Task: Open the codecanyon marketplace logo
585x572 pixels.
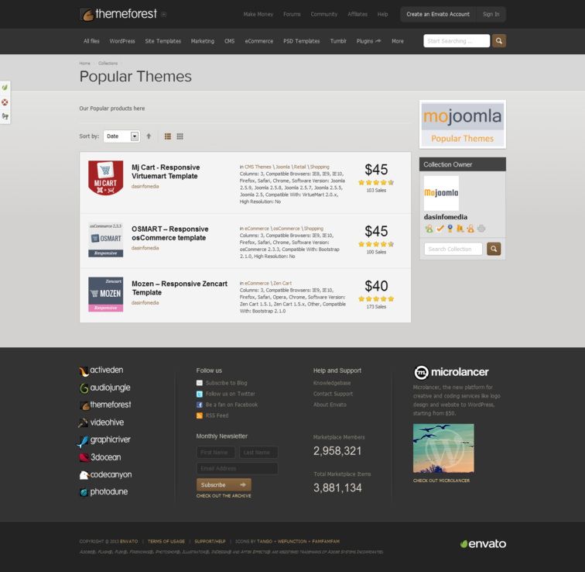Action: 105,475
